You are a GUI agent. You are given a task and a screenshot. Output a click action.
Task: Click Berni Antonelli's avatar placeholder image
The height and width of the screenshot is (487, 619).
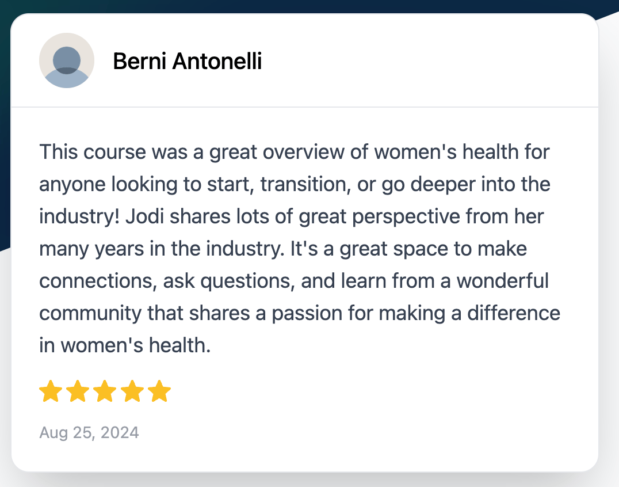pos(67,60)
